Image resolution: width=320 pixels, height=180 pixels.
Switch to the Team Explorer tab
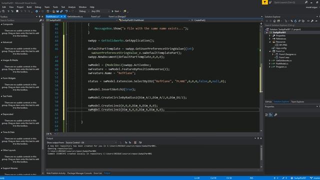click(x=297, y=101)
